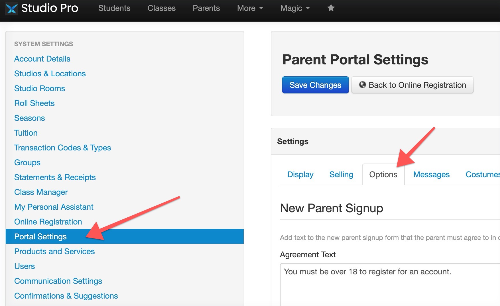Open favorites via the star icon
Screen dimensions: 500x306
coord(331,8)
